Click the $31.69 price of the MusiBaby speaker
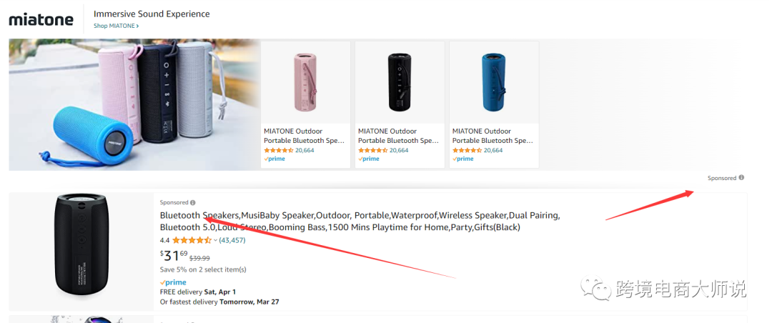The width and height of the screenshot is (772, 323). [174, 255]
